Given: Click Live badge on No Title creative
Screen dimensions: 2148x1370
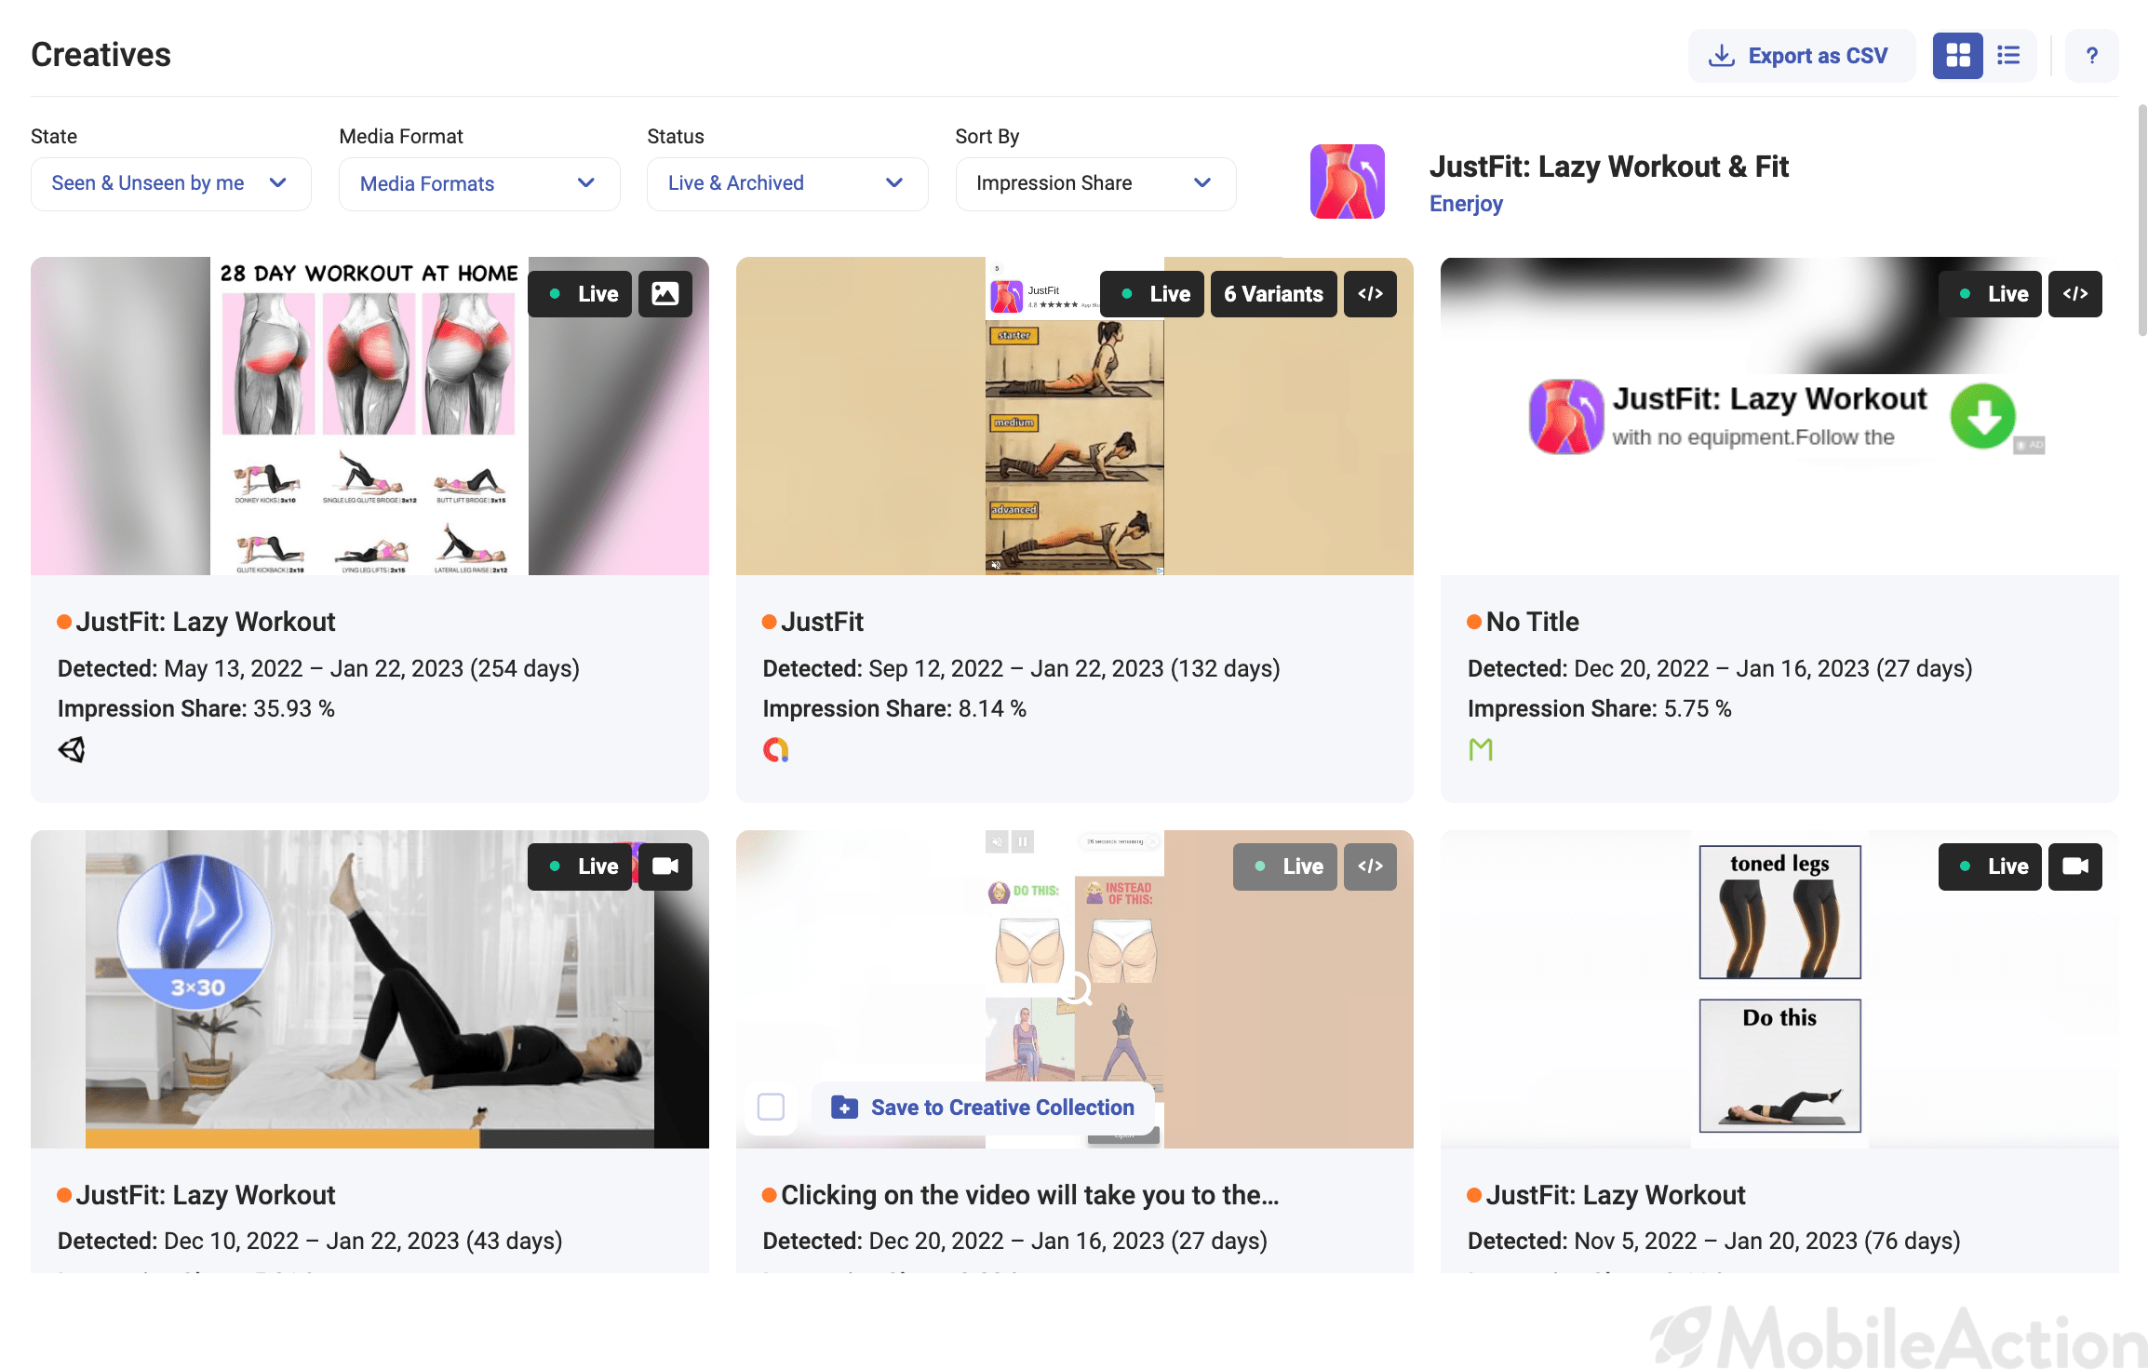Looking at the screenshot, I should coord(1990,294).
